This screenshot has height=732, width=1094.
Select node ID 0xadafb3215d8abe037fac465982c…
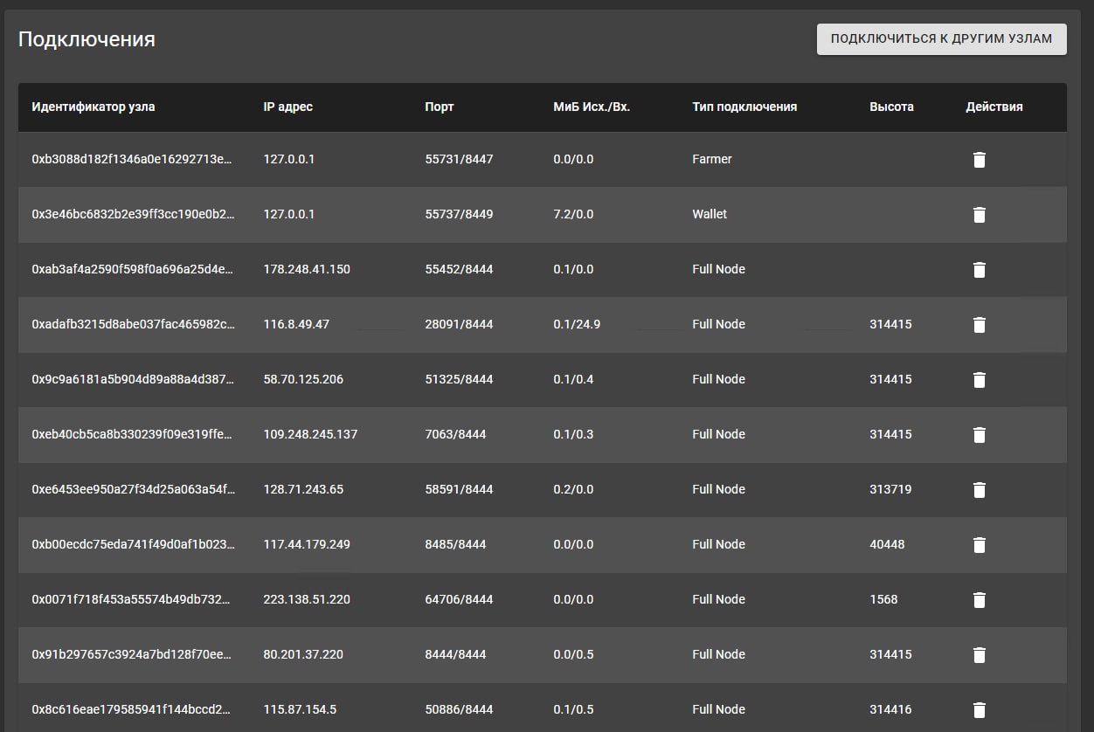pos(133,324)
